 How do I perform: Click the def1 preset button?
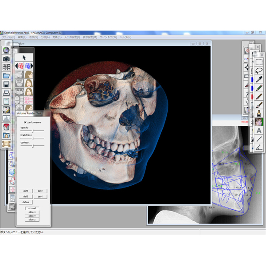tap(26, 191)
